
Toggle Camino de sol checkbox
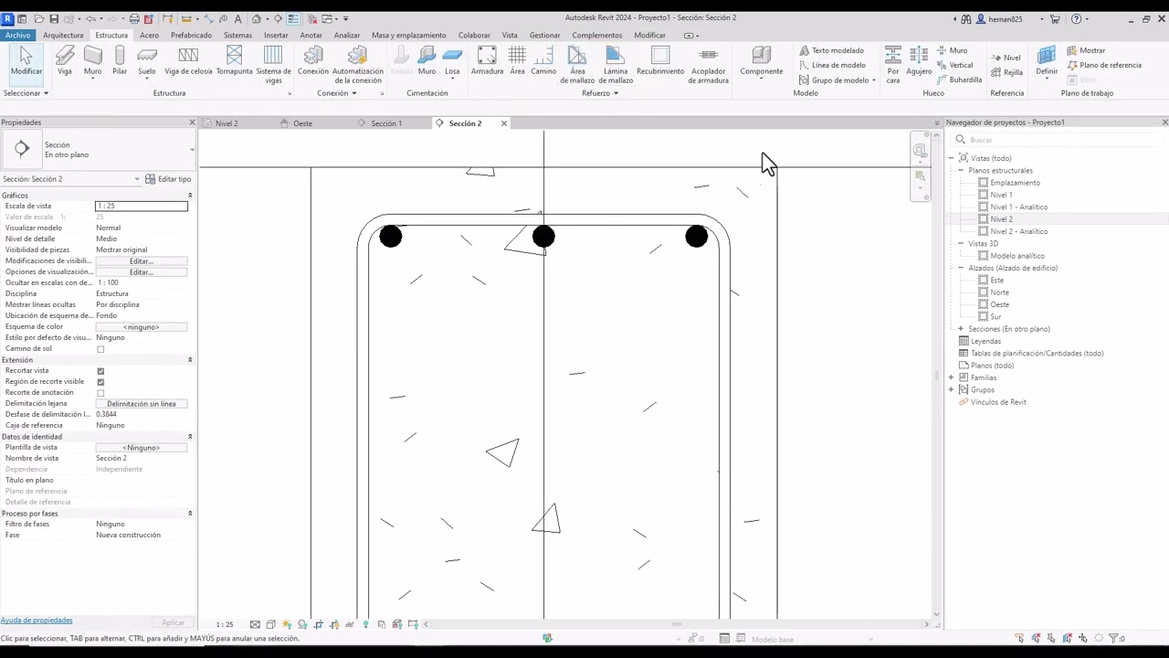[x=100, y=349]
